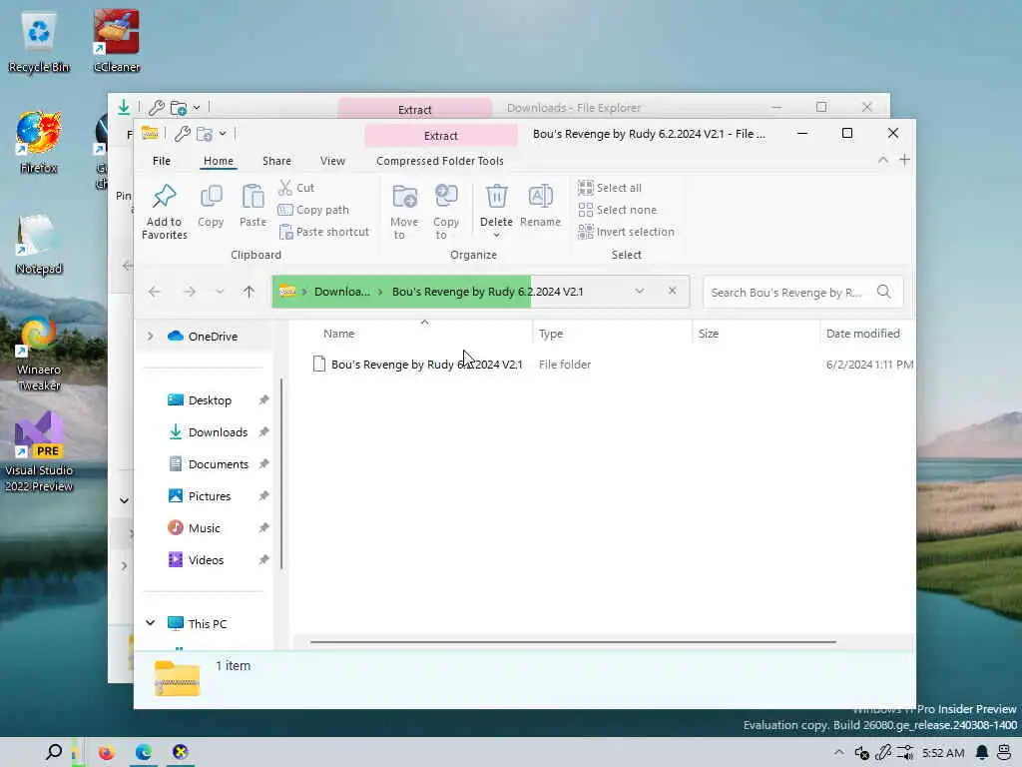The width and height of the screenshot is (1022, 767).
Task: Open Videos in navigation pane
Action: (x=206, y=560)
